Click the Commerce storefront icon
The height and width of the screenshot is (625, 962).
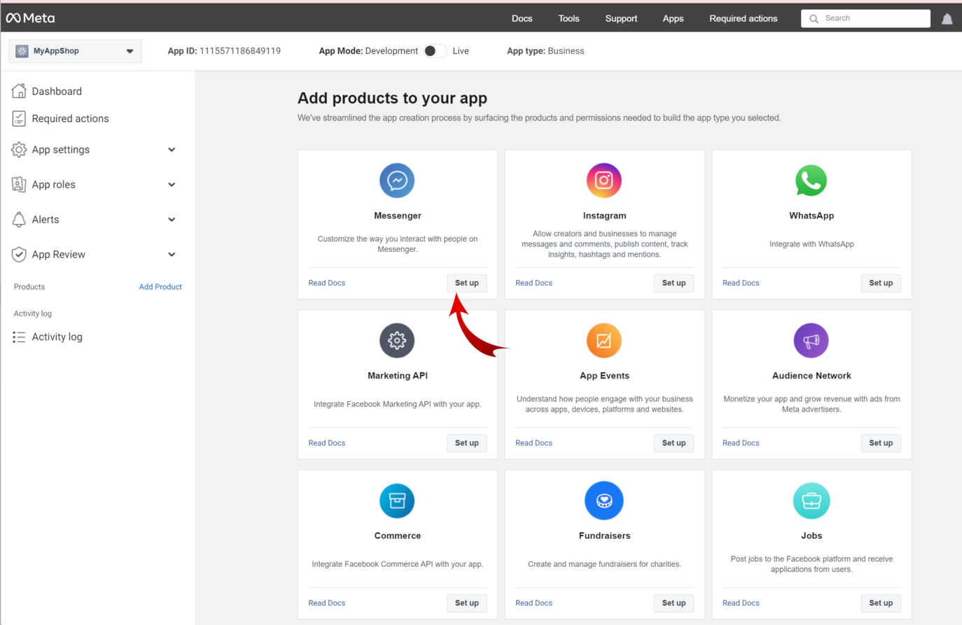pos(397,500)
